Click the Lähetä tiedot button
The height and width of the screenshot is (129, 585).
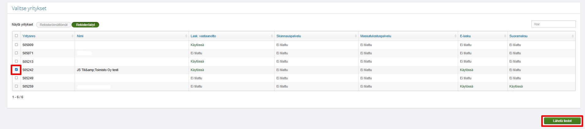[562, 121]
